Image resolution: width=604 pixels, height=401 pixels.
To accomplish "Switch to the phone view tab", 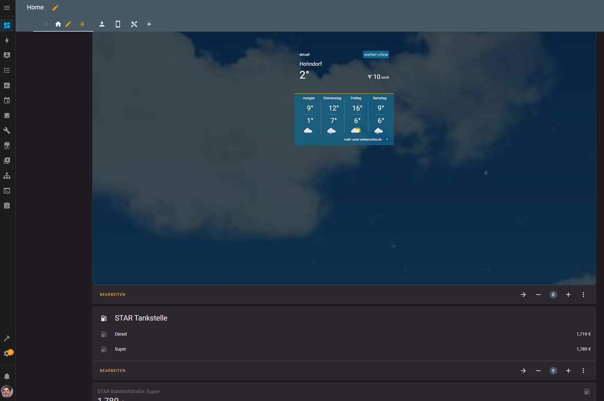I will coord(118,24).
